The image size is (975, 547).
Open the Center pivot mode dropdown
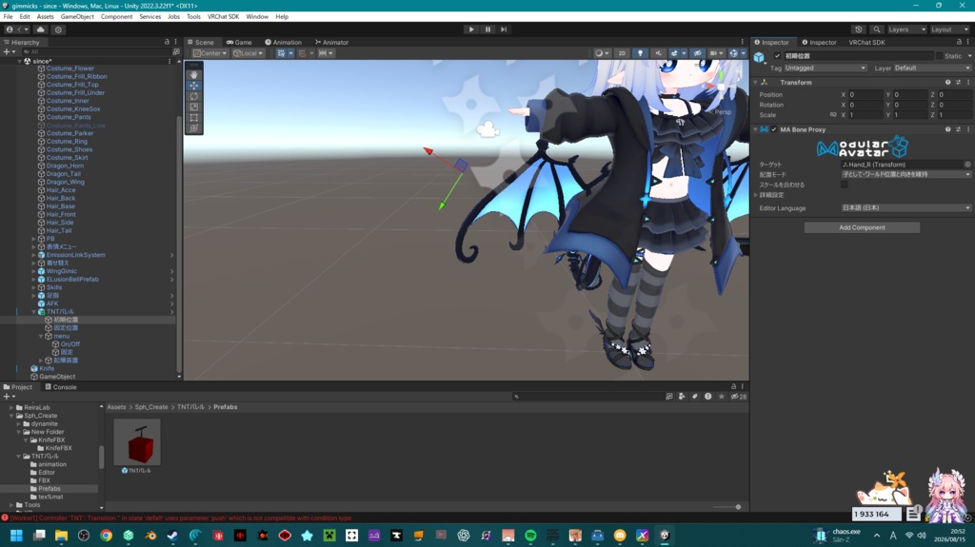[x=210, y=53]
